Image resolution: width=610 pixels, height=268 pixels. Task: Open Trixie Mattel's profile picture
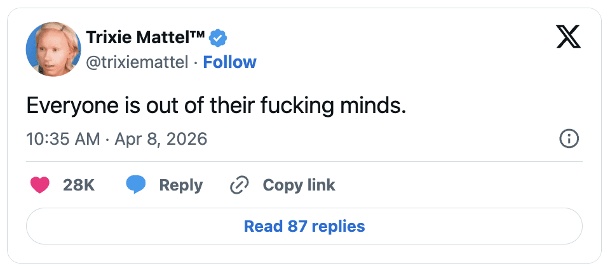click(x=53, y=50)
